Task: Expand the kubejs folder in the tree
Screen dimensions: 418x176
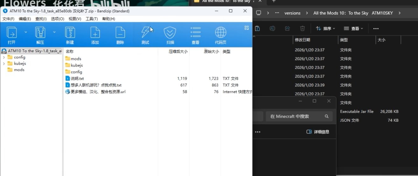Action: point(4,64)
